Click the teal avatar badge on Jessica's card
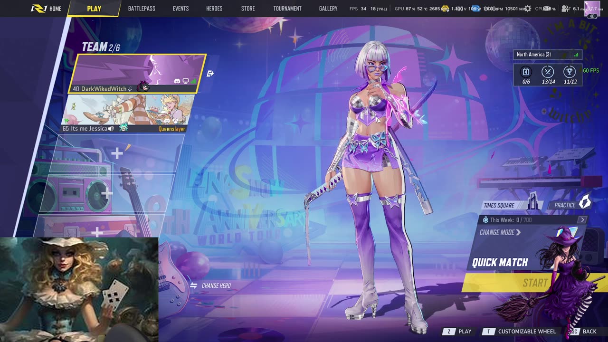This screenshot has height=342, width=608. [123, 127]
